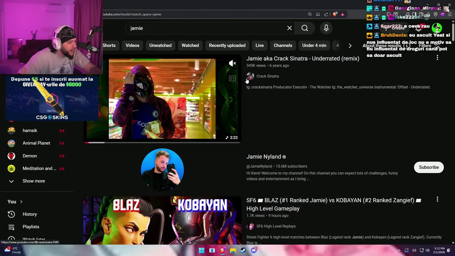Open the Brave Shields lion icon
Viewport: 455px width, 256px height.
pyautogui.click(x=335, y=14)
